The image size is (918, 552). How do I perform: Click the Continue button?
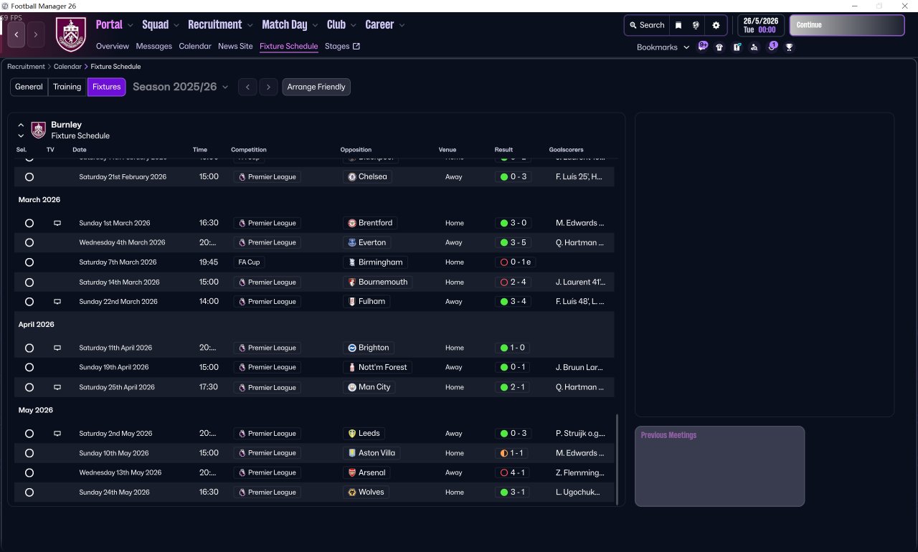(847, 25)
